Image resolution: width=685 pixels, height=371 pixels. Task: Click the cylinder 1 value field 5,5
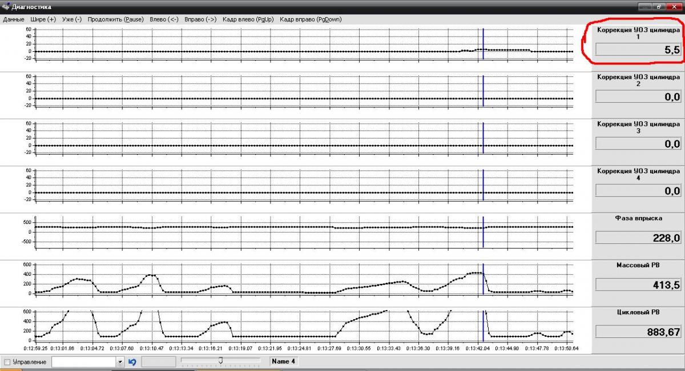tap(639, 50)
